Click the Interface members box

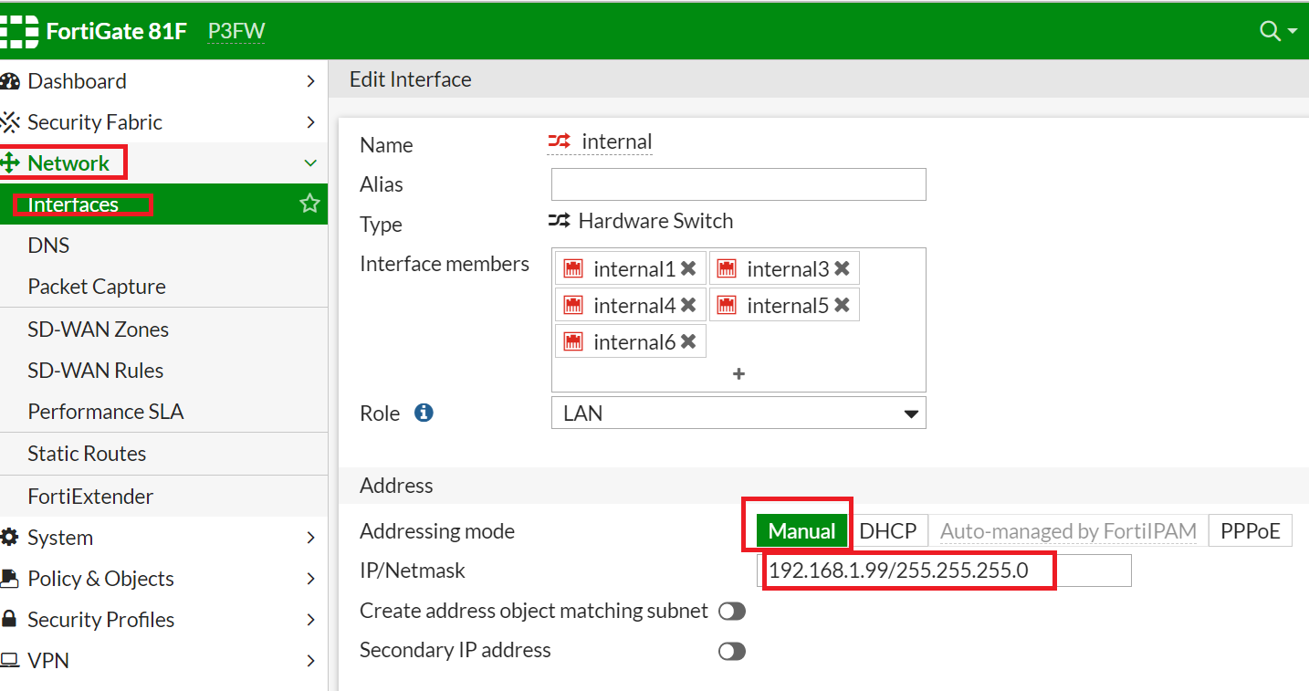[x=738, y=319]
